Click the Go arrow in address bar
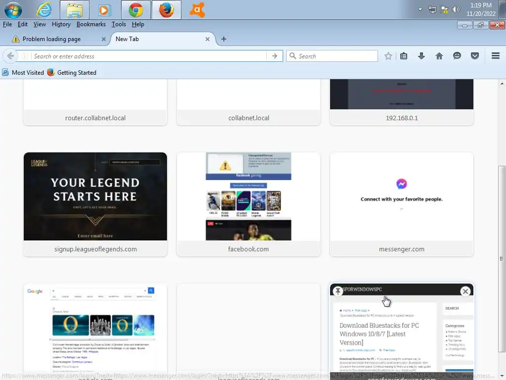Viewport: 506px width, 380px height. 275,56
